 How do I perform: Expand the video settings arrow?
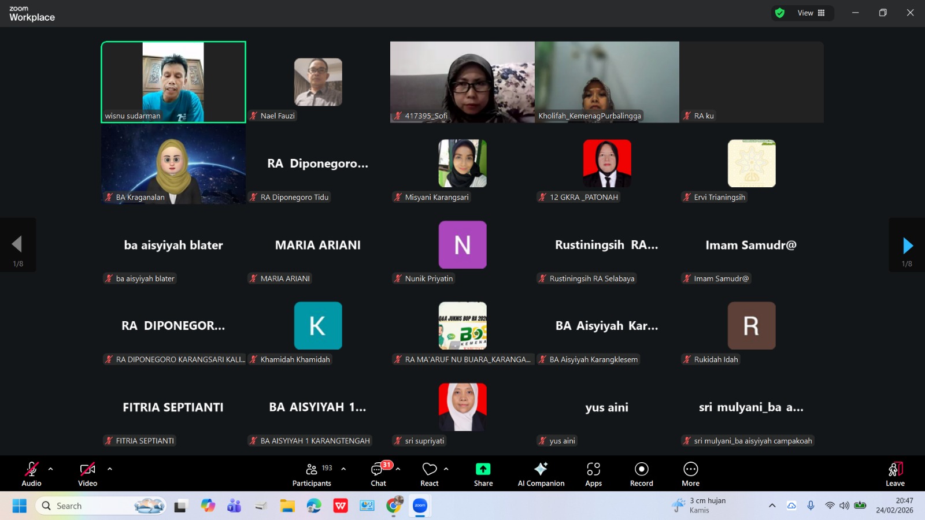(110, 469)
